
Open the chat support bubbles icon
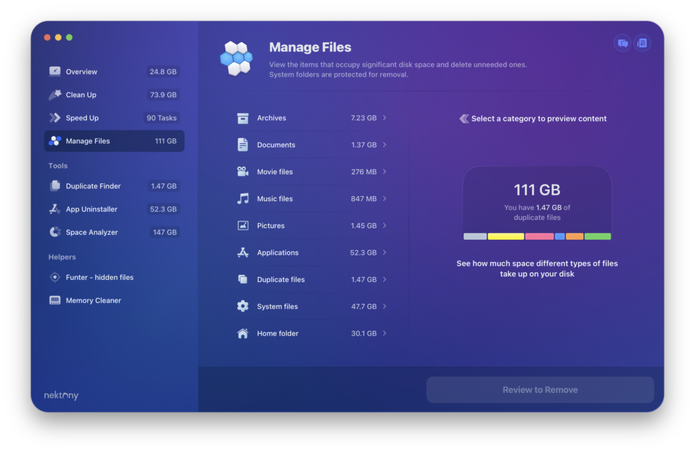(622, 43)
